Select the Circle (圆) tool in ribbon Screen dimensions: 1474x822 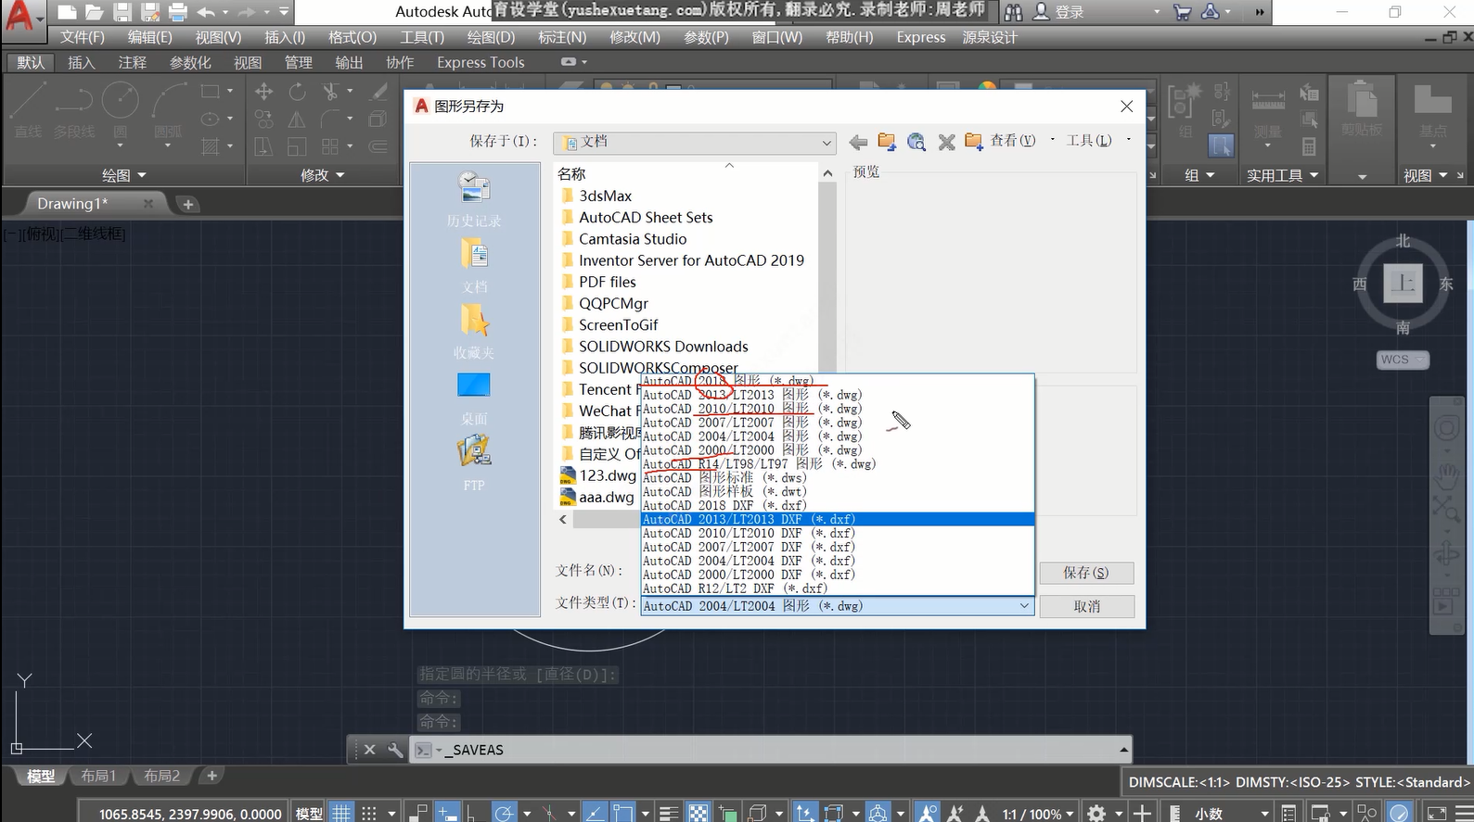coord(121,110)
